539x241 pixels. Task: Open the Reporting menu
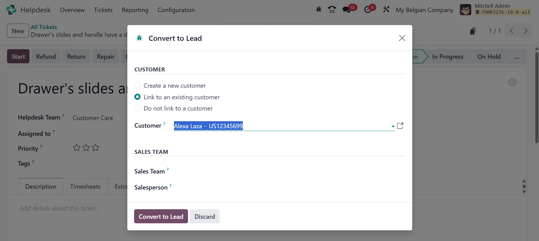(135, 10)
